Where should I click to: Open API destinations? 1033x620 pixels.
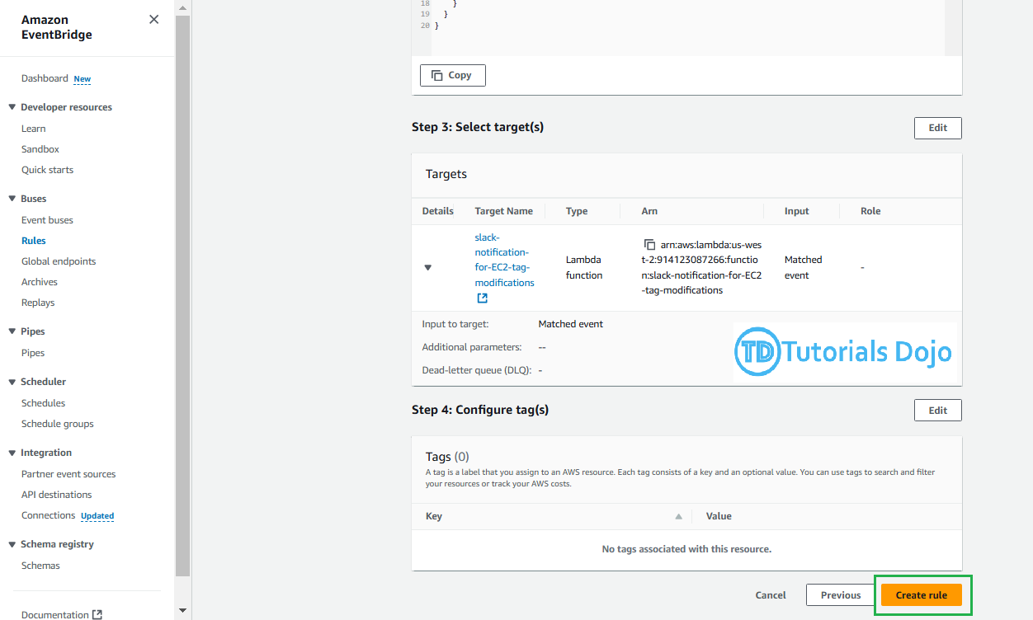click(57, 495)
